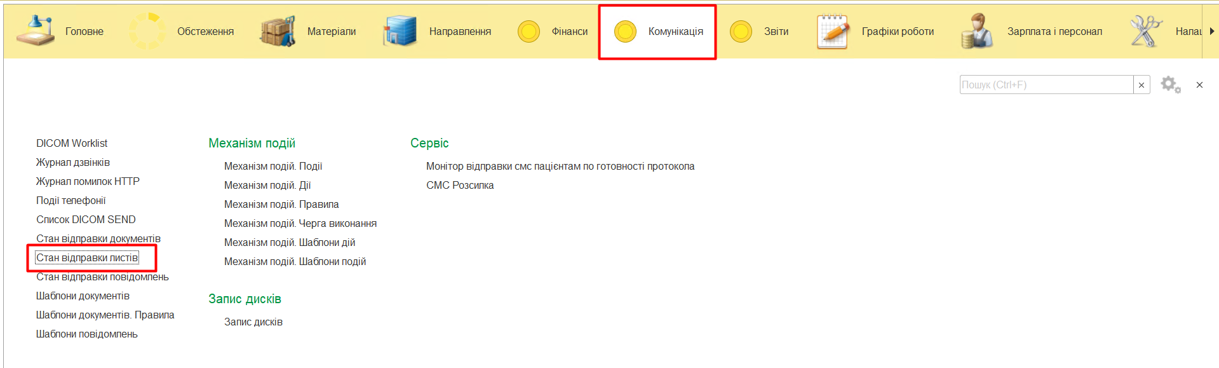Click in the Пошук search field
This screenshot has height=368, width=1219.
click(1046, 85)
